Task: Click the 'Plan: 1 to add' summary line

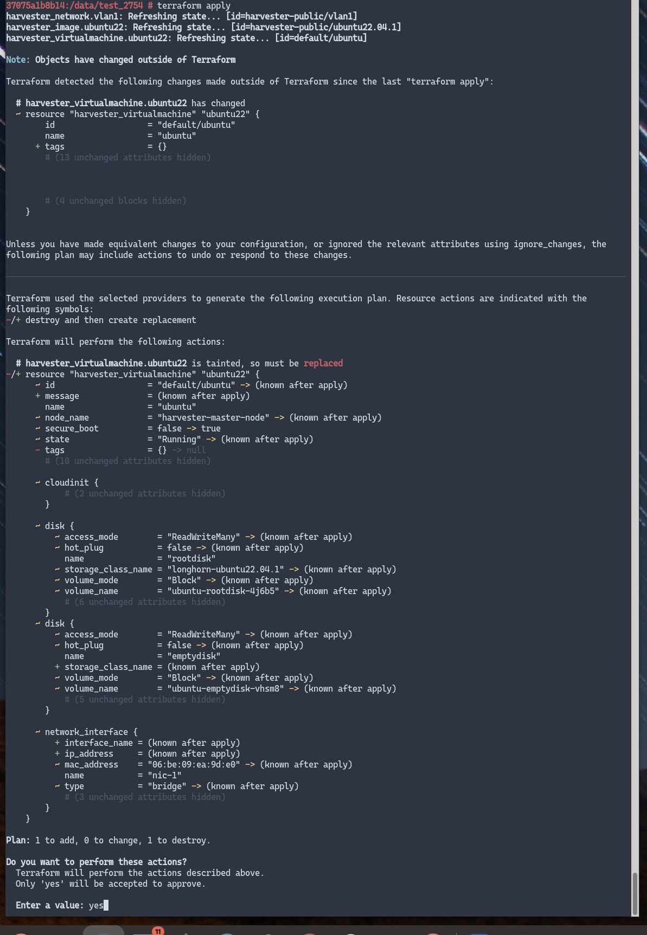Action: point(108,840)
